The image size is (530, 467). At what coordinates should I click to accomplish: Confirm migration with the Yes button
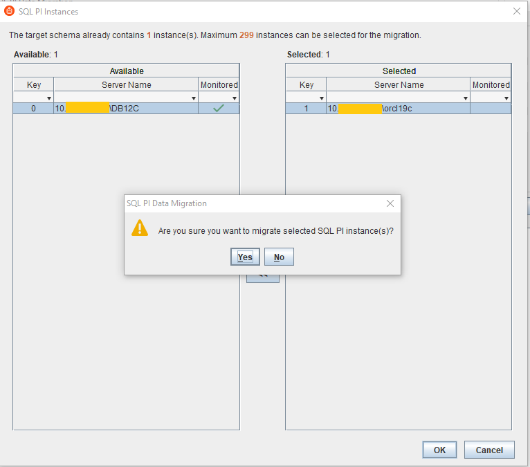[x=245, y=257]
